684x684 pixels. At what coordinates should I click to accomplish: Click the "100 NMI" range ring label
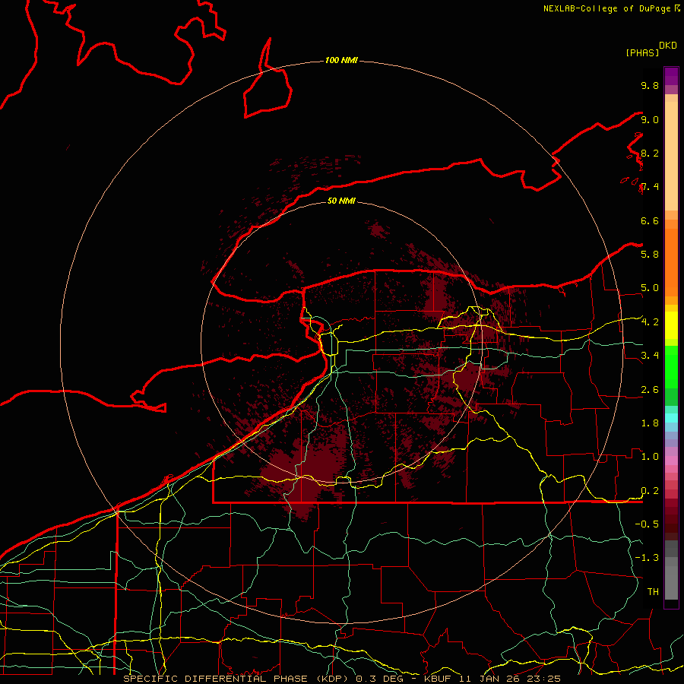[341, 60]
